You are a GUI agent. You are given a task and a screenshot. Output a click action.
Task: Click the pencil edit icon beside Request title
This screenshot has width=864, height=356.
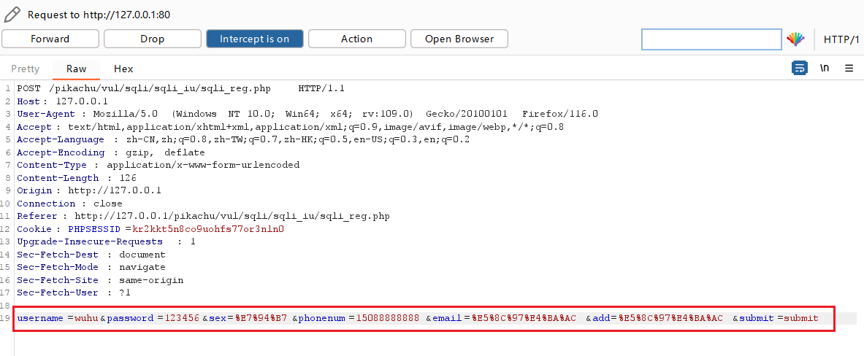click(x=12, y=15)
